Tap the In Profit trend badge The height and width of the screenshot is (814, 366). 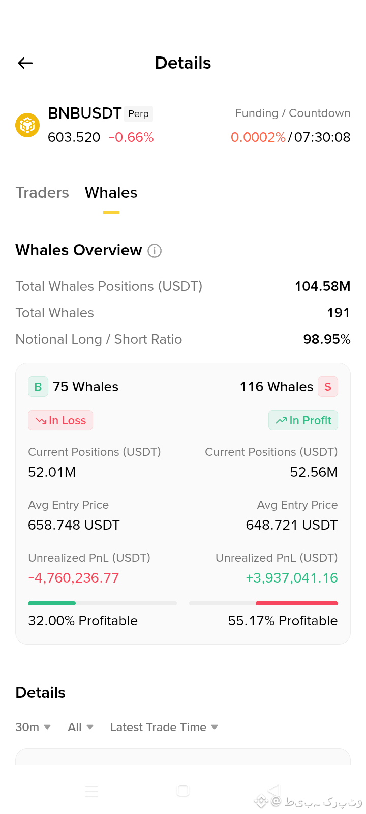pos(303,420)
